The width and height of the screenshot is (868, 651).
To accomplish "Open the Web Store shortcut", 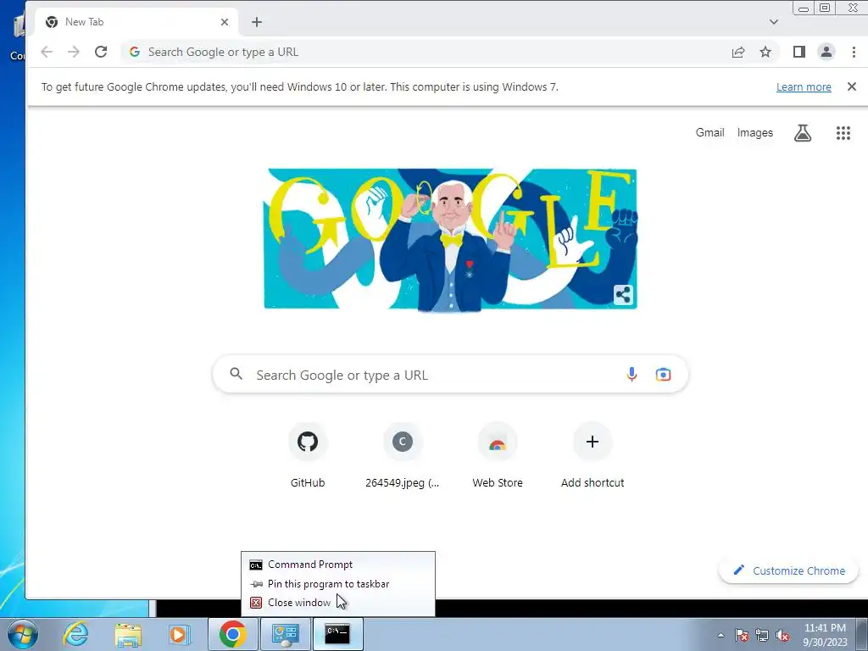I will tap(497, 455).
